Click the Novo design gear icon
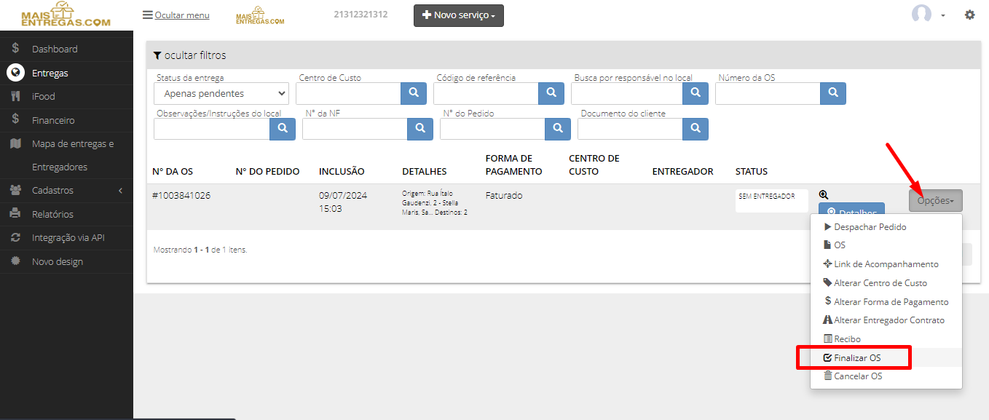The height and width of the screenshot is (420, 989). 15,261
